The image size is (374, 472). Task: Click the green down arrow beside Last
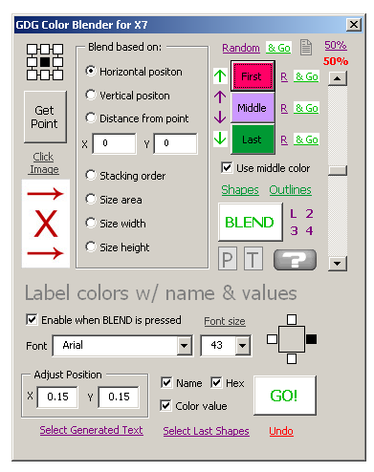click(x=220, y=139)
